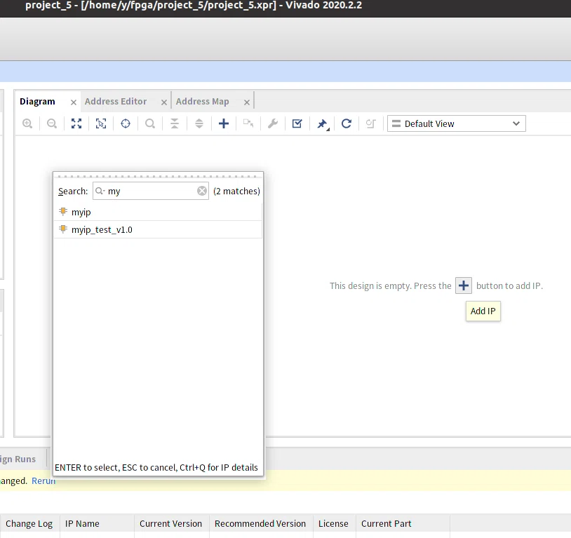Switch to the Address Map tab
The image size is (571, 538).
click(203, 101)
